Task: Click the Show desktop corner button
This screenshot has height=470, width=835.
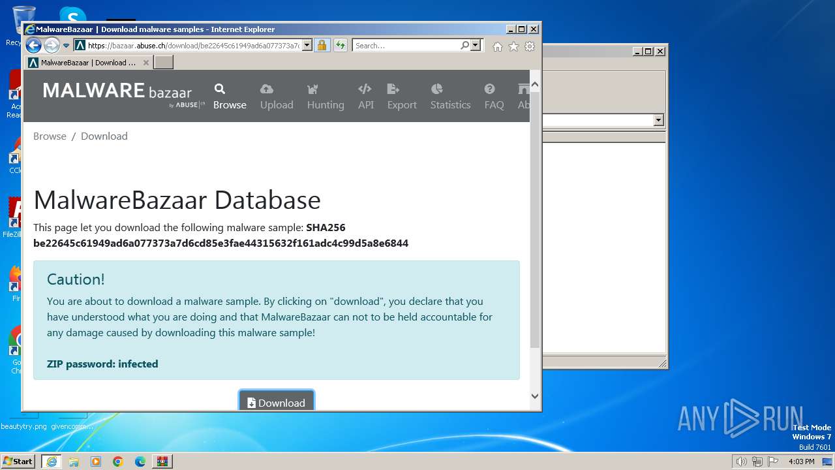Action: (828, 462)
